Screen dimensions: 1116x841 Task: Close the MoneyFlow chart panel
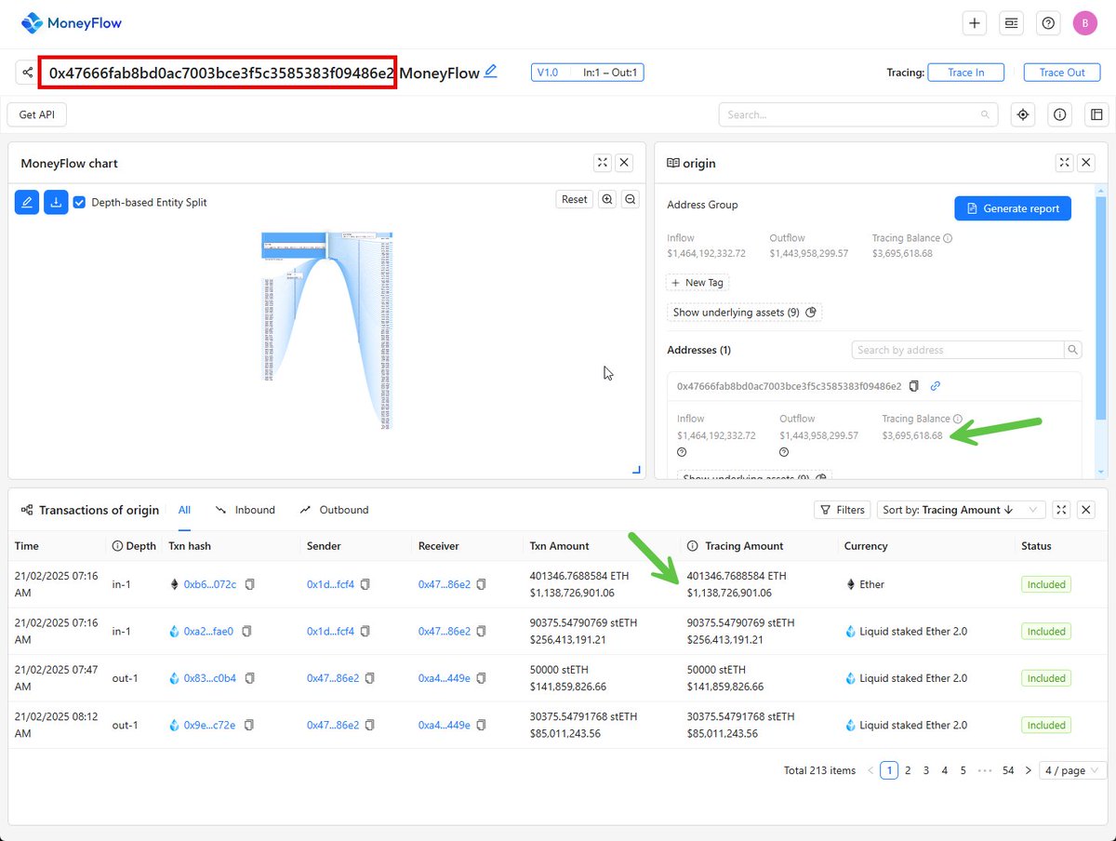[624, 163]
